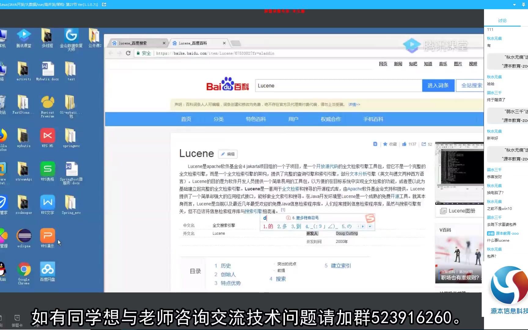Open the 历史 contents entry
Viewport: 528px width, 330px height.
[226, 266]
